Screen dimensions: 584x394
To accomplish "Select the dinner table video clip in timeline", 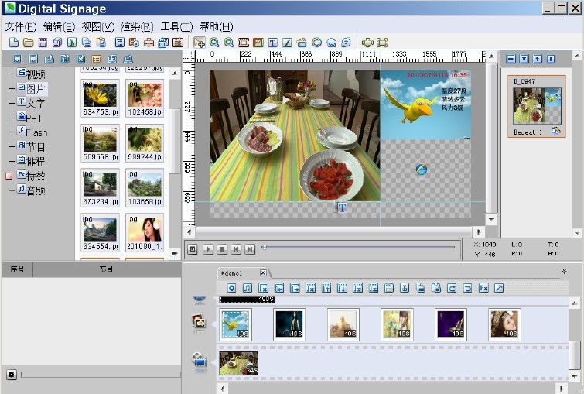I will pyautogui.click(x=239, y=363).
